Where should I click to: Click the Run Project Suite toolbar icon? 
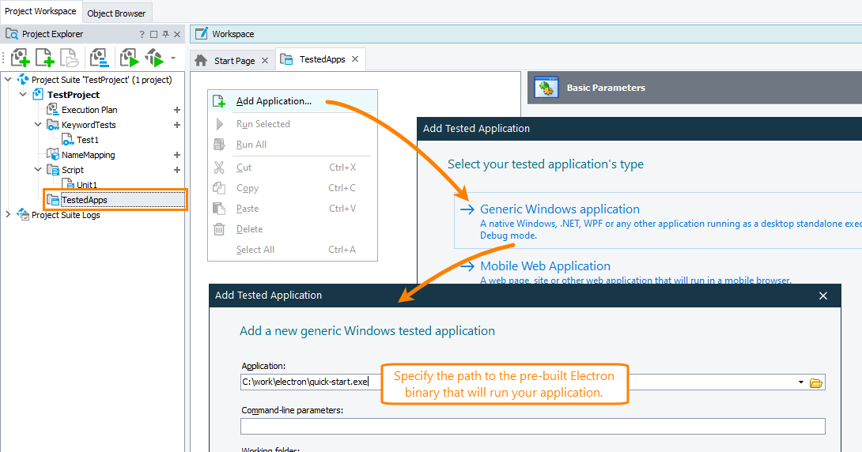(x=153, y=58)
